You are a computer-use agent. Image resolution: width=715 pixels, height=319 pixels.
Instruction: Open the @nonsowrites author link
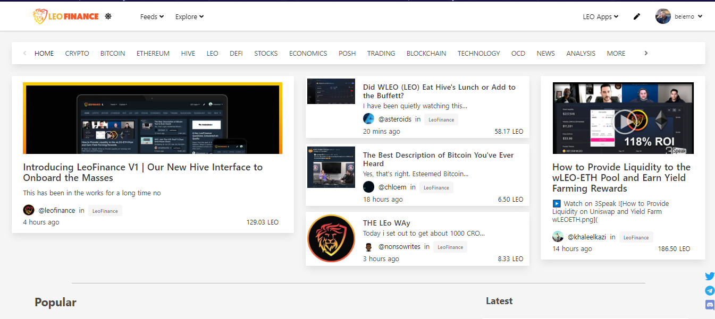point(399,247)
